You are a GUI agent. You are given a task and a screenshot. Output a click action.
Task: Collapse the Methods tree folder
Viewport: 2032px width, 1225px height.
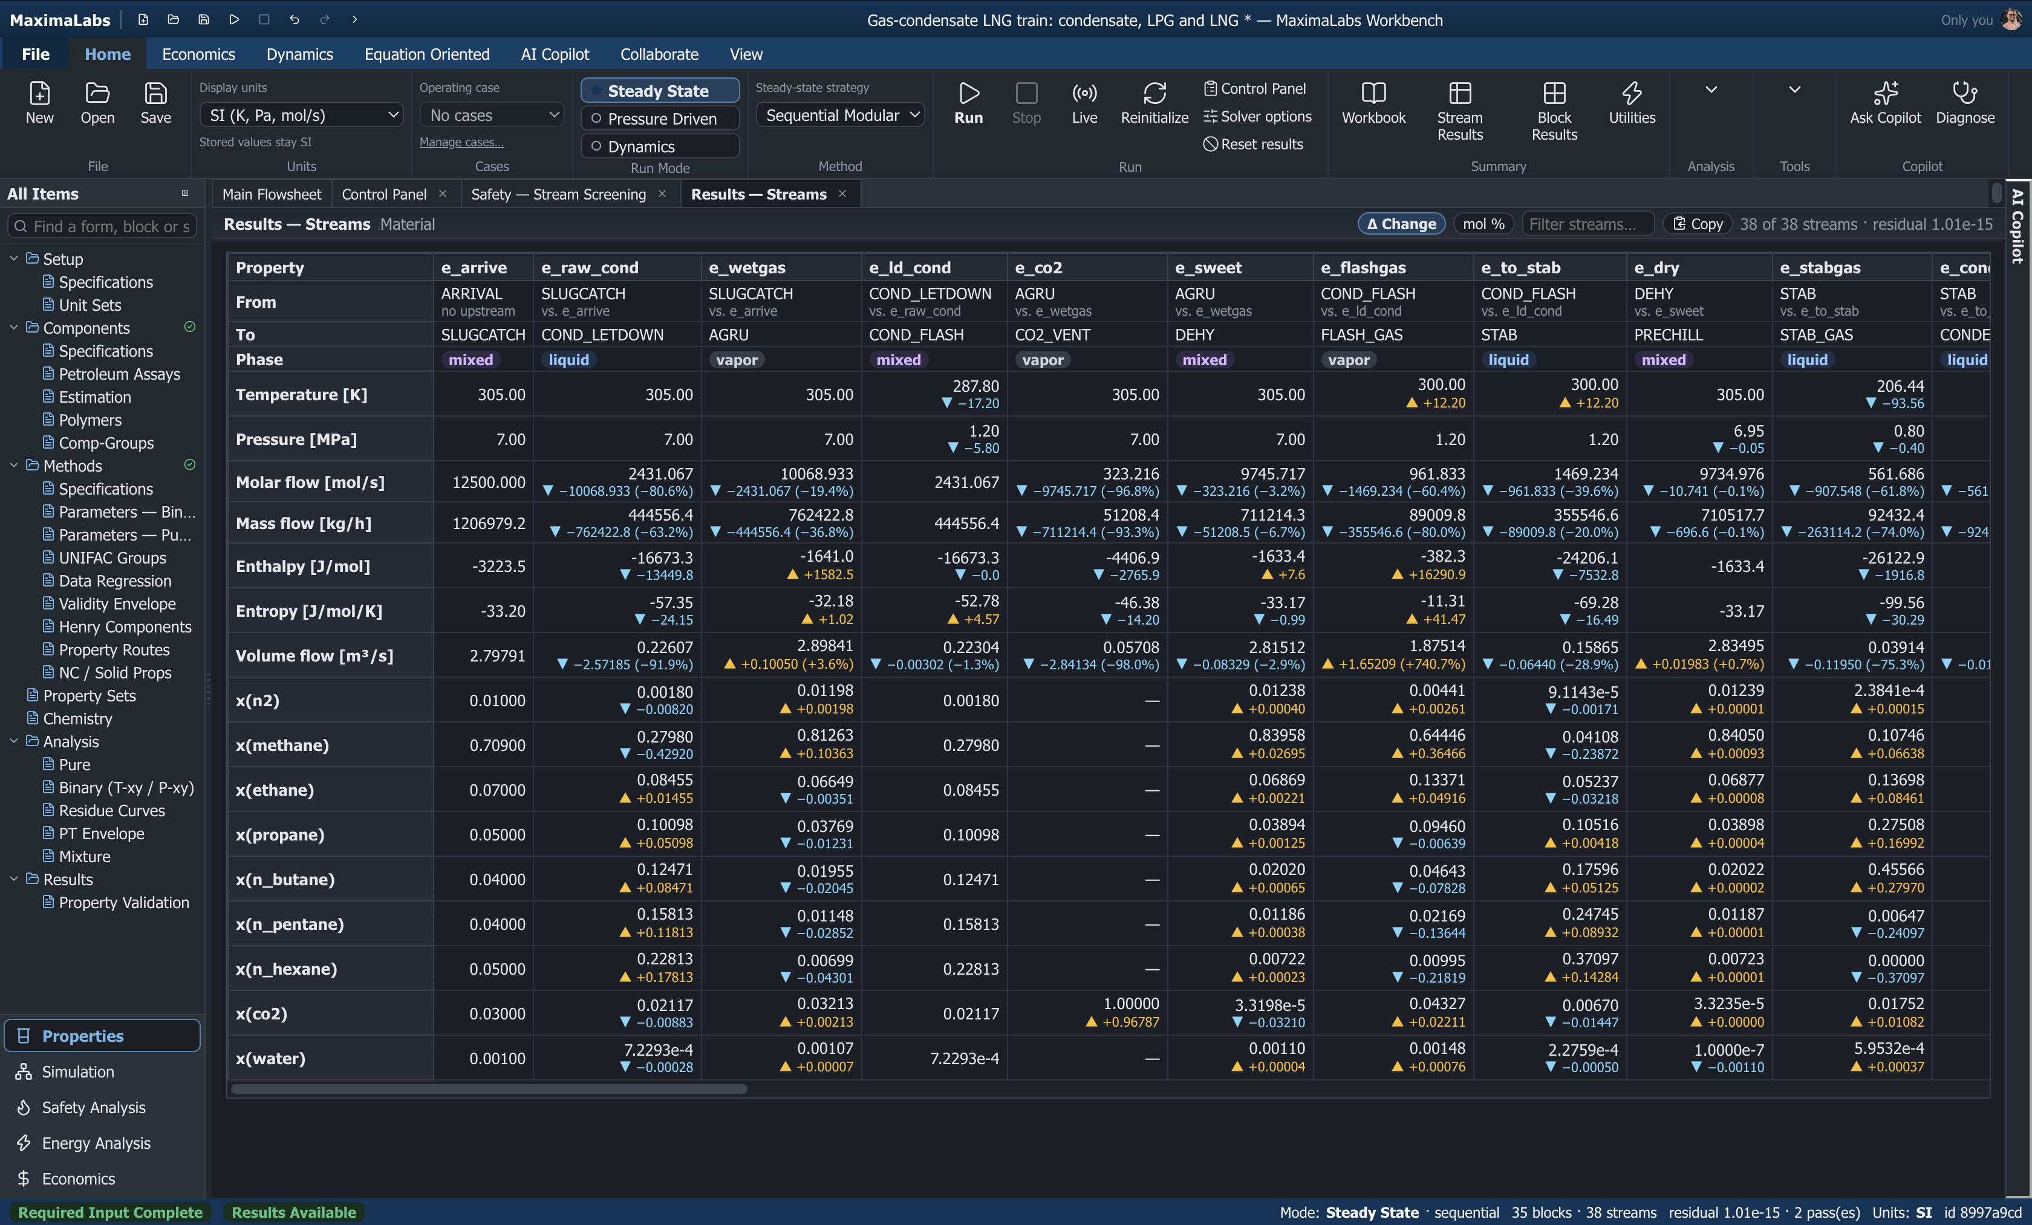14,466
